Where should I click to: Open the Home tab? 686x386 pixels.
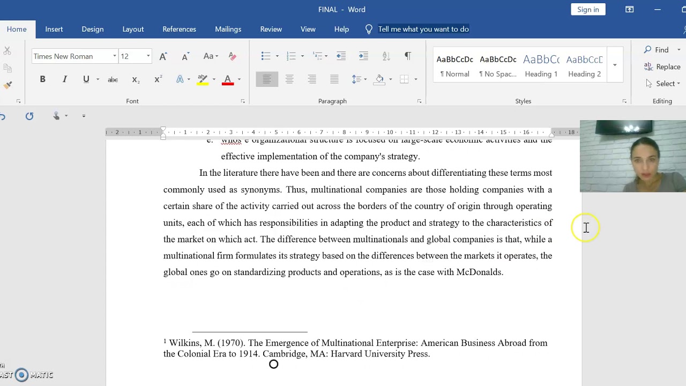click(17, 29)
